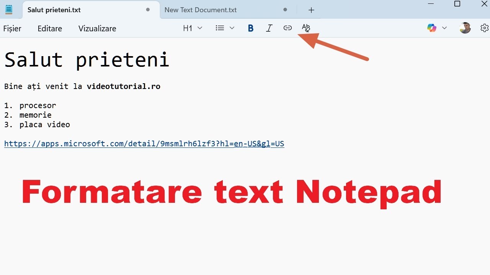Add a new tab with plus button
This screenshot has height=275, width=490.
coord(311,10)
